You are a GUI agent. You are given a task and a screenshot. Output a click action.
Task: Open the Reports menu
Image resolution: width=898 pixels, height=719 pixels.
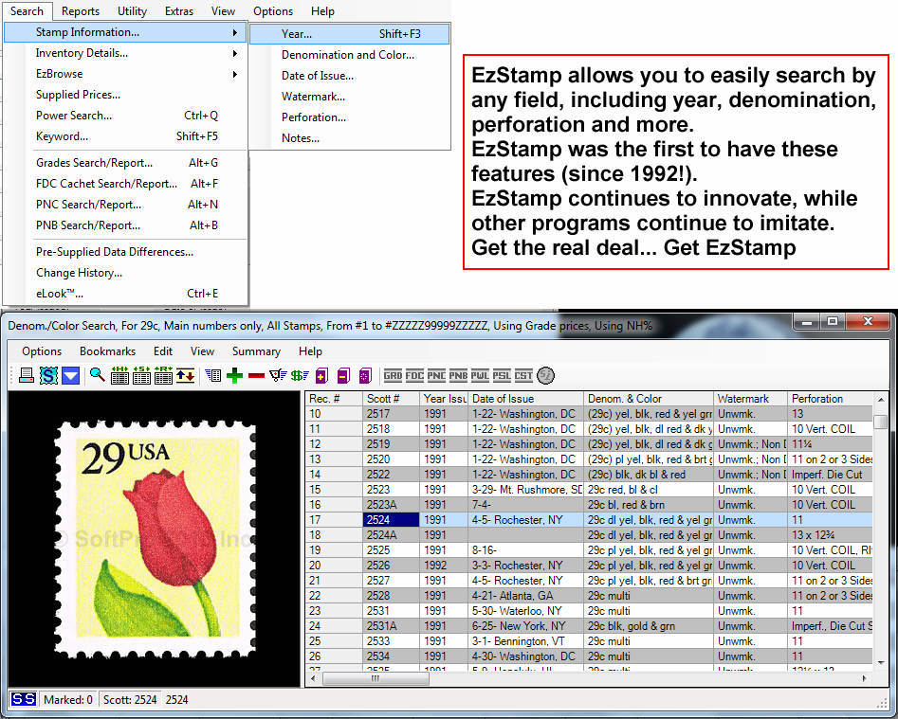80,10
